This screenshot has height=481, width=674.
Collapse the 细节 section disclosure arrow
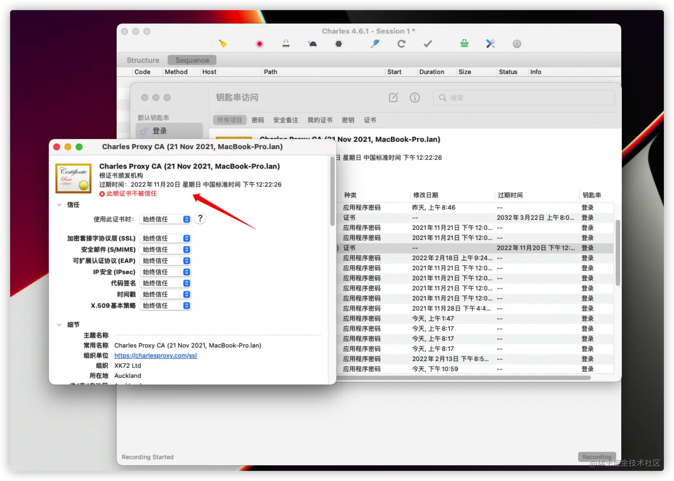pyautogui.click(x=59, y=325)
